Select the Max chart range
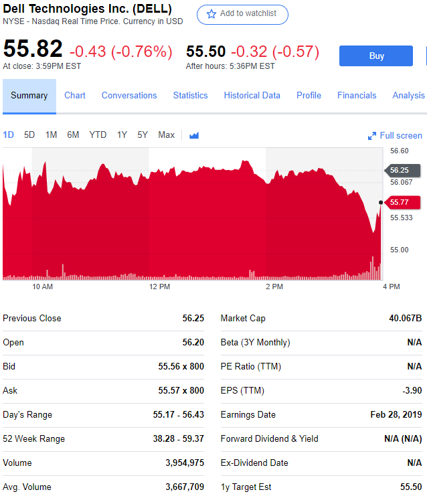The width and height of the screenshot is (427, 496). click(x=166, y=135)
